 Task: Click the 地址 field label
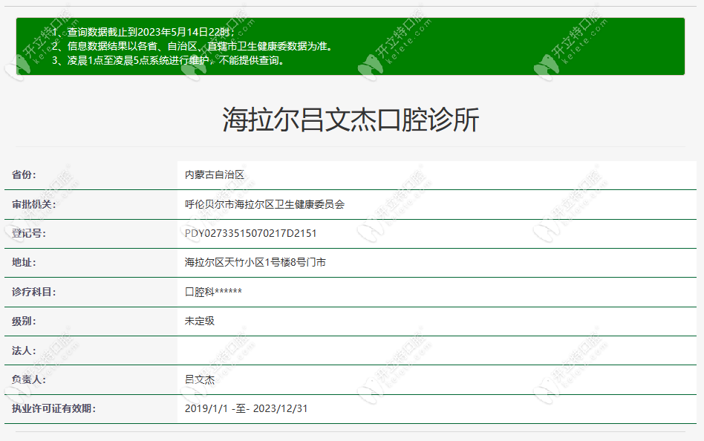tap(24, 262)
